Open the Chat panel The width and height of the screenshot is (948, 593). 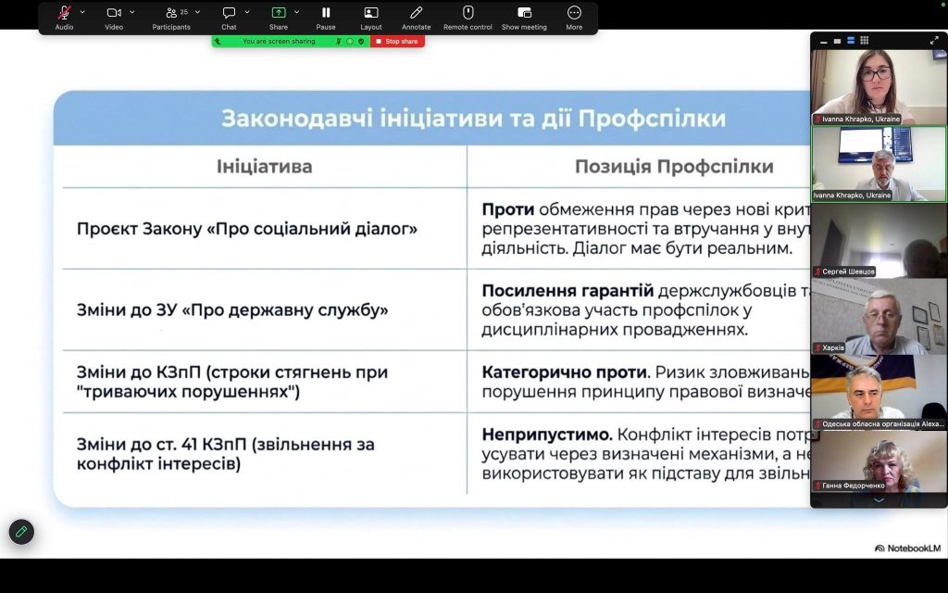coord(229,13)
